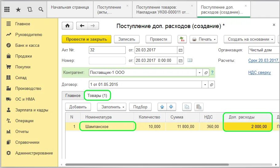
Task: Click the horizontal scrollbar thumb
Action: point(147,165)
